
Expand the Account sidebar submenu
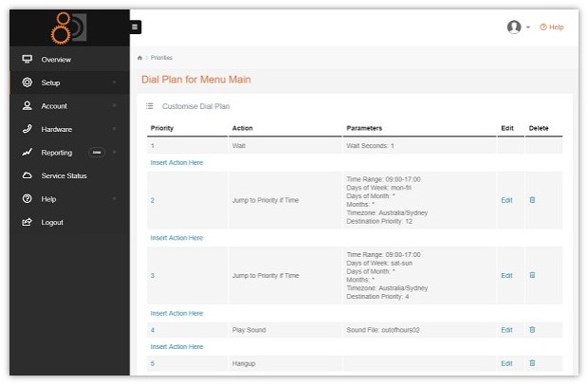[113, 106]
